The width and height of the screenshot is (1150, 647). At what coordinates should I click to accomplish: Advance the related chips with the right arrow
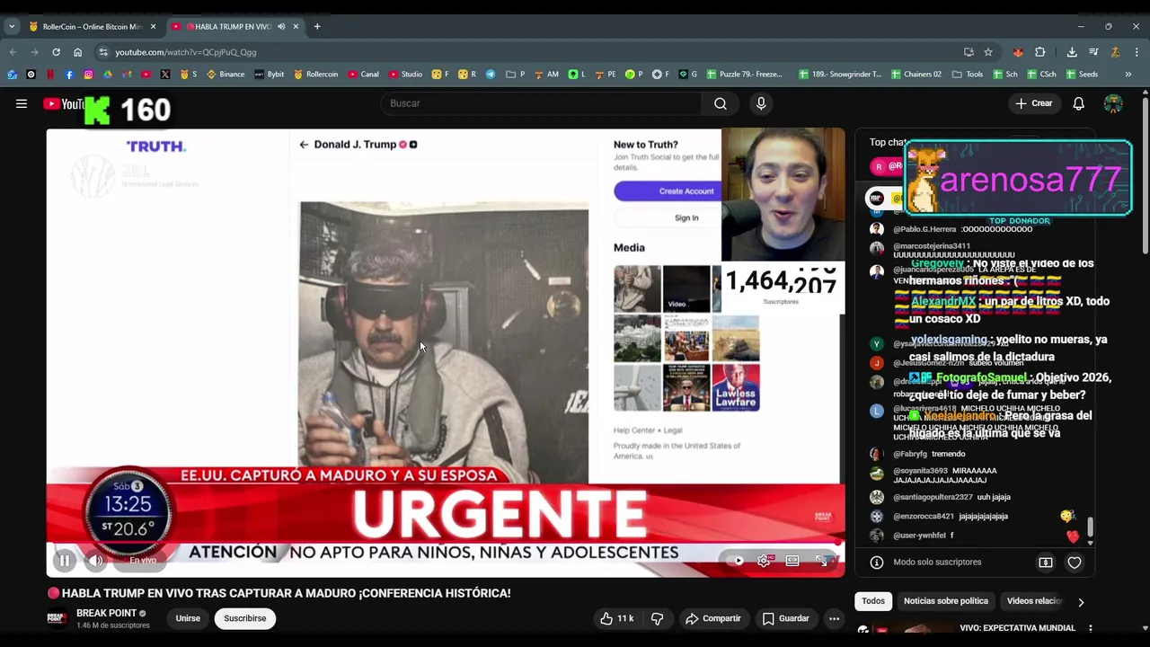click(x=1081, y=602)
